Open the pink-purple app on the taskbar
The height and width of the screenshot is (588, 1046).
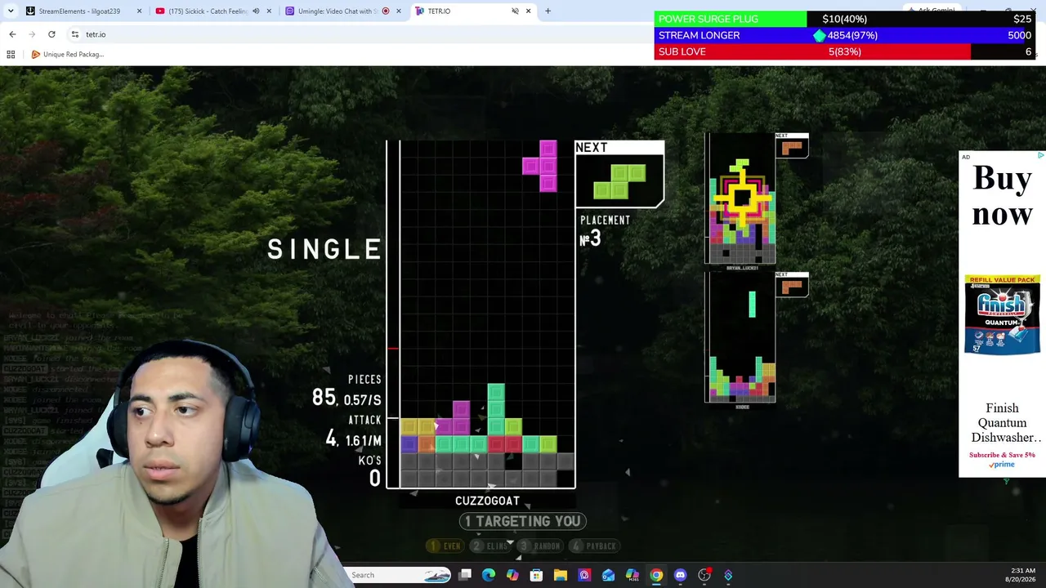[584, 575]
